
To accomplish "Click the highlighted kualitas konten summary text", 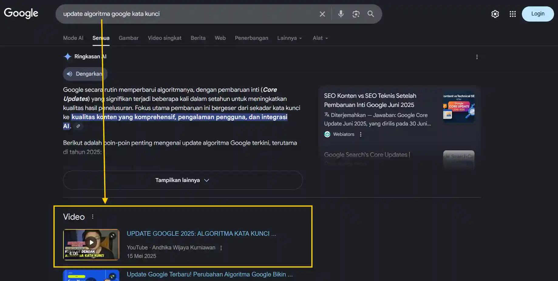I will 179,117.
